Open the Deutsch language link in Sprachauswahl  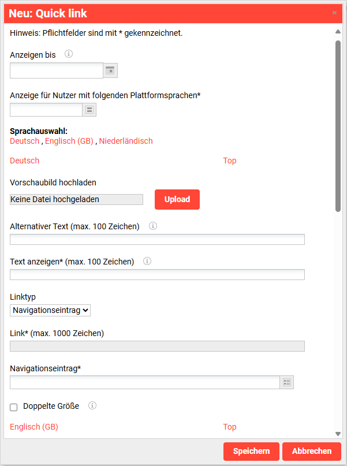pos(24,140)
